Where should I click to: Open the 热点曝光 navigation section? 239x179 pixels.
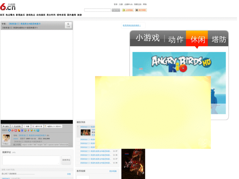[x=10, y=15]
